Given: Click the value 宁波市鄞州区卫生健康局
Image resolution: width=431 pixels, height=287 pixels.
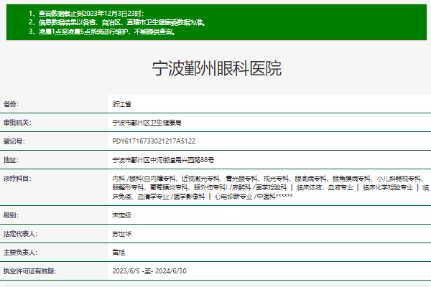Looking at the screenshot, I should 147,123.
